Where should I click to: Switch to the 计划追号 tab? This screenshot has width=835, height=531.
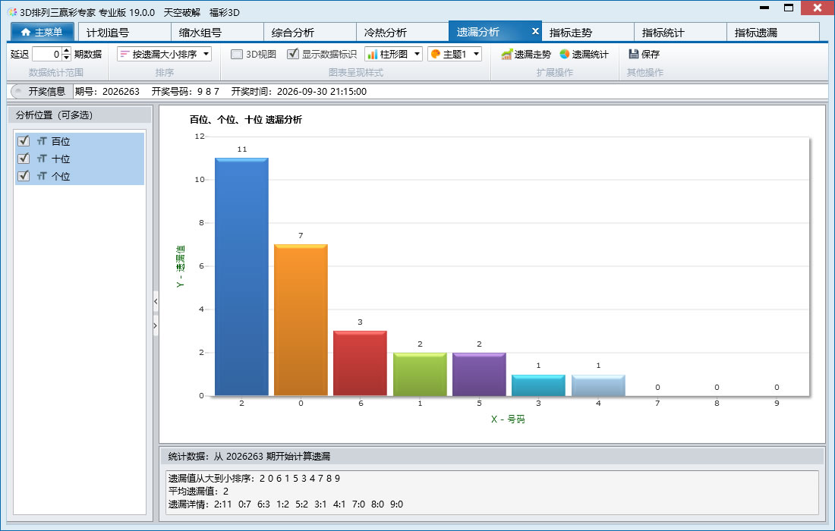[x=124, y=32]
